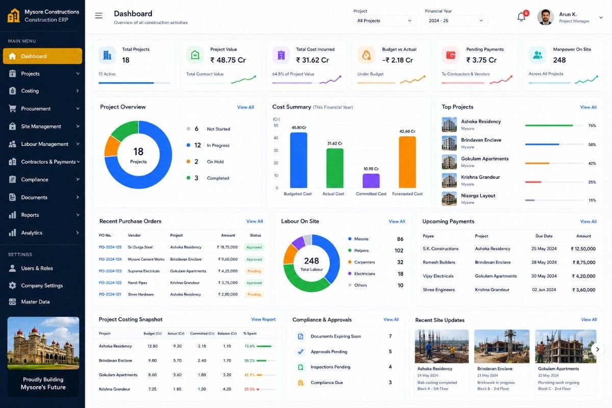This screenshot has height=408, width=612.
Task: Click the Manpower On Site people icon
Action: pyautogui.click(x=537, y=55)
